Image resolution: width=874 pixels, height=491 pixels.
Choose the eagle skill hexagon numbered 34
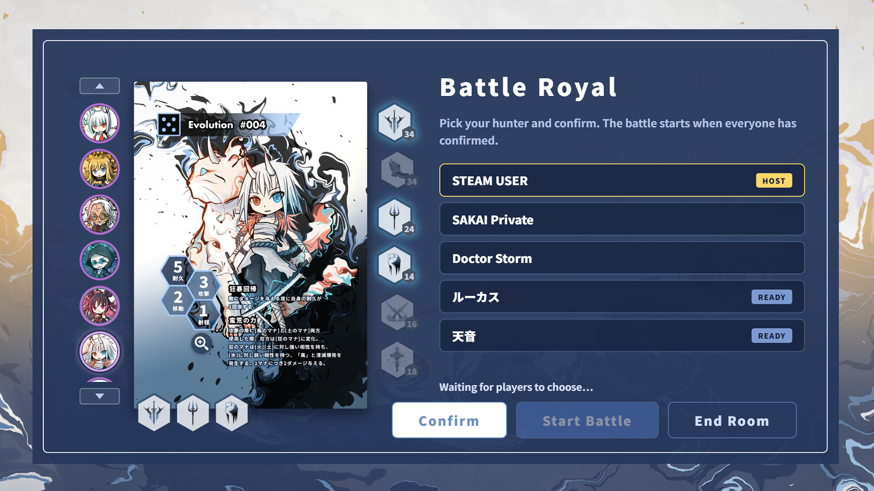click(x=397, y=170)
